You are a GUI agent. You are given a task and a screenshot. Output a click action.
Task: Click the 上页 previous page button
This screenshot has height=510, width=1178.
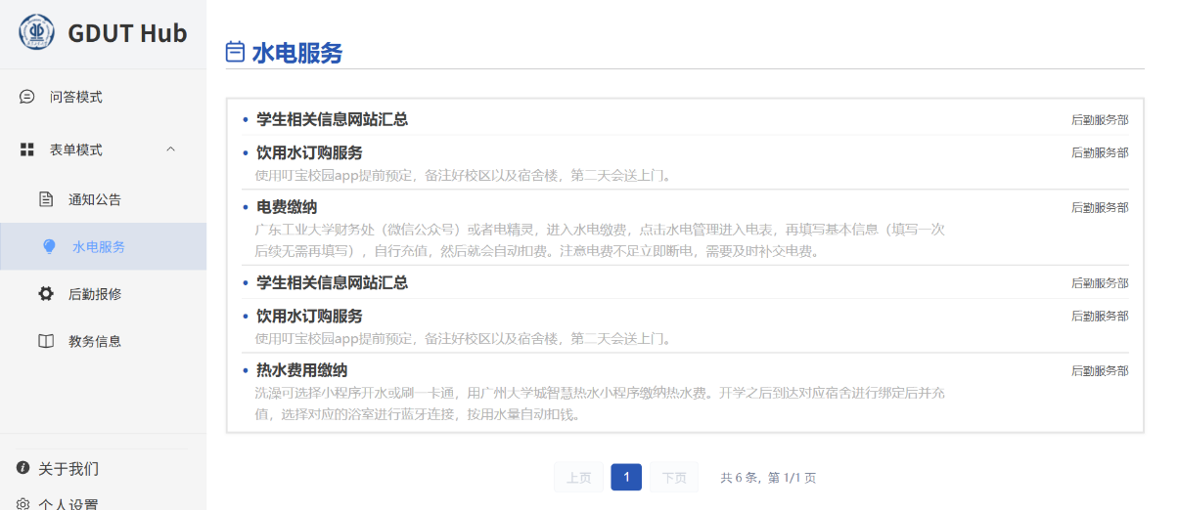tap(578, 478)
